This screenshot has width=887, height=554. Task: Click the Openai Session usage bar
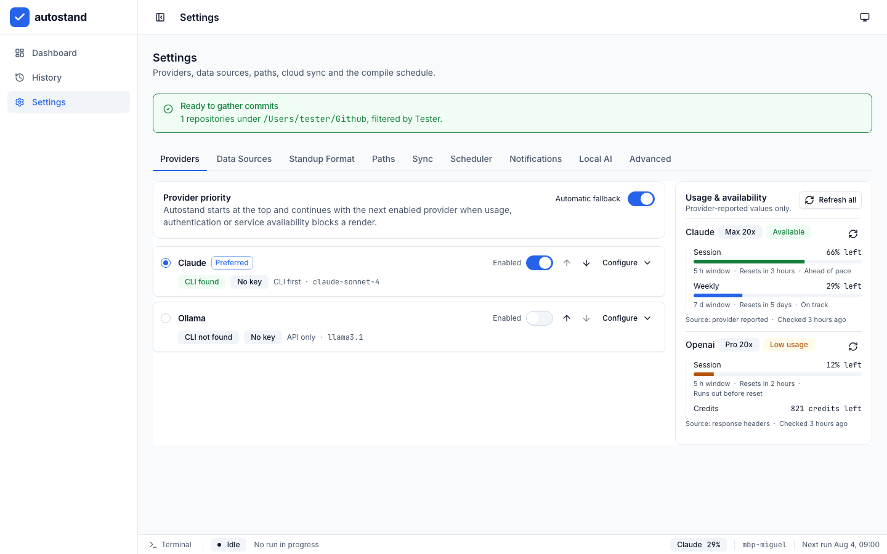tap(777, 374)
